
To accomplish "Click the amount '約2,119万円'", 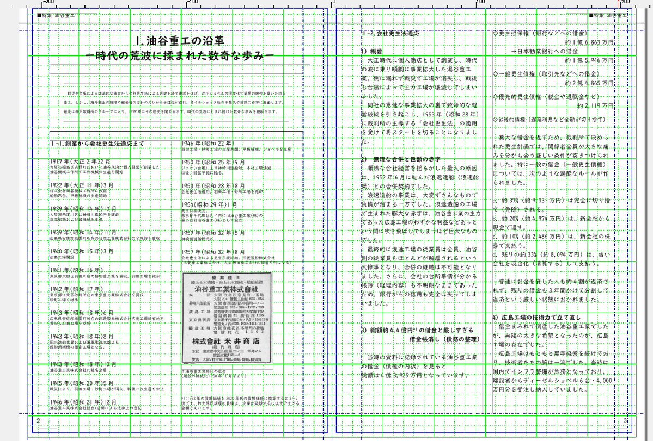I will 595,106.
